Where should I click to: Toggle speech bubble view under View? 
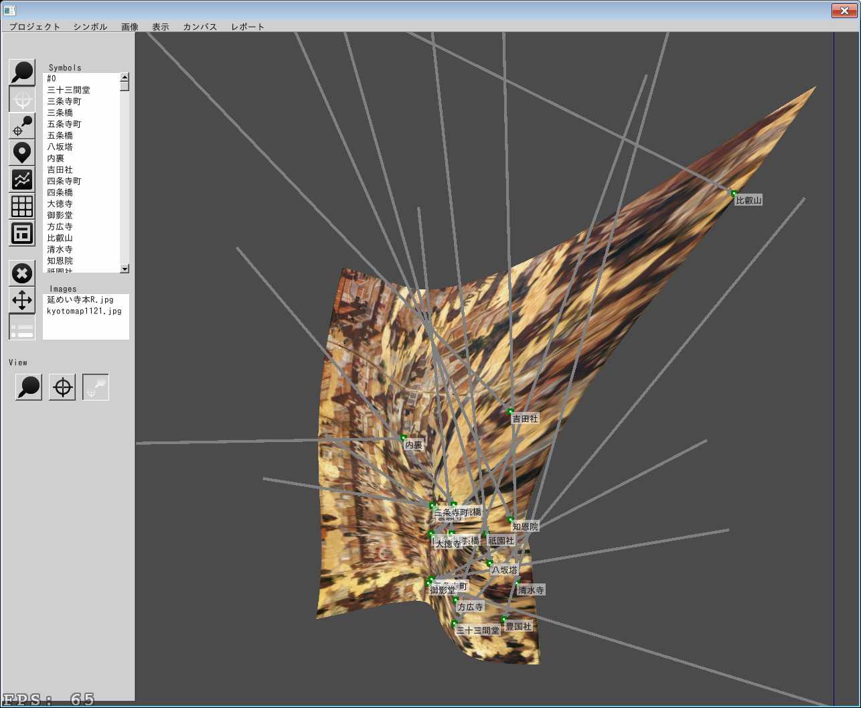point(29,387)
